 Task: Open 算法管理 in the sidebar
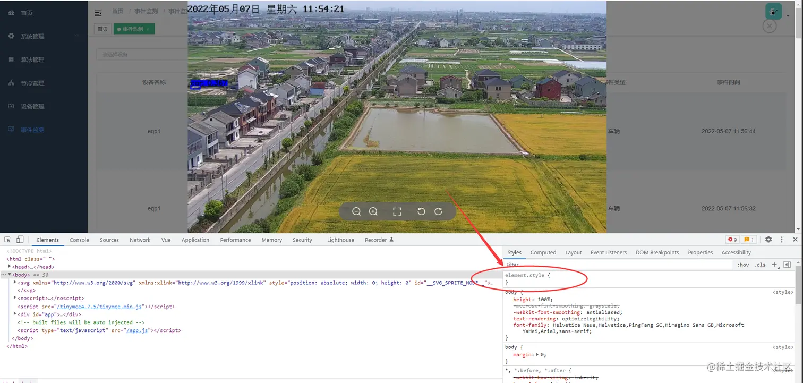coord(32,59)
